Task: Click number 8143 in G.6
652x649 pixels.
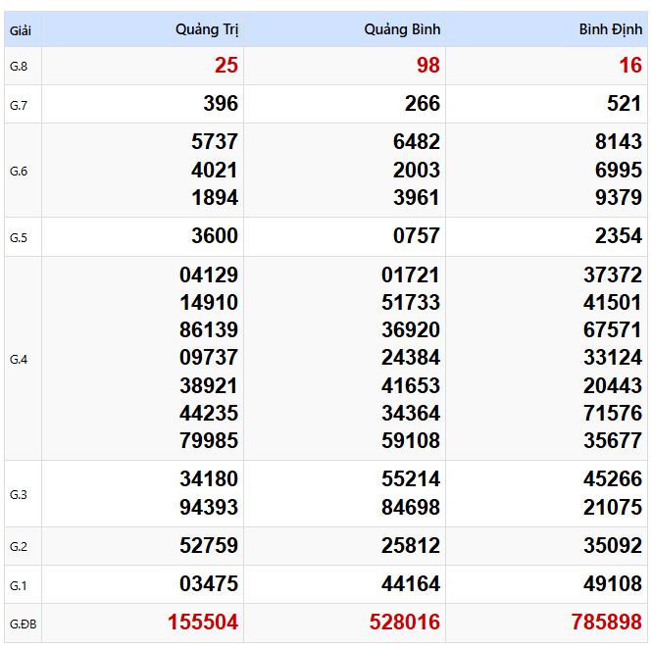Action: (x=619, y=141)
